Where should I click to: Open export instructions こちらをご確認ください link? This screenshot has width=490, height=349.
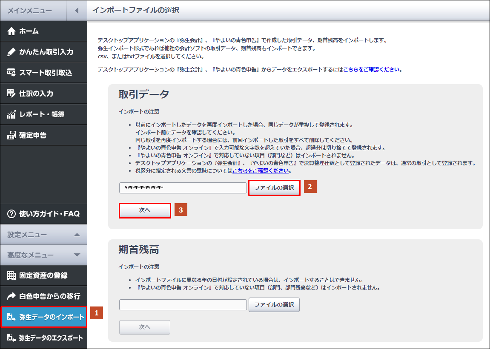(371, 70)
